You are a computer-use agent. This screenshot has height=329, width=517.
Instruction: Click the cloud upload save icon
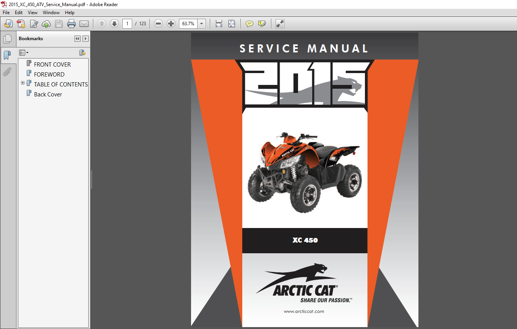point(46,24)
